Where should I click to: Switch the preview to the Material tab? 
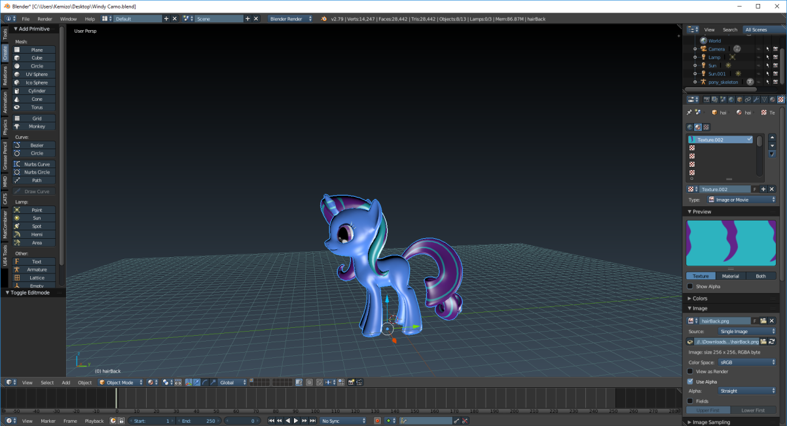[730, 275]
